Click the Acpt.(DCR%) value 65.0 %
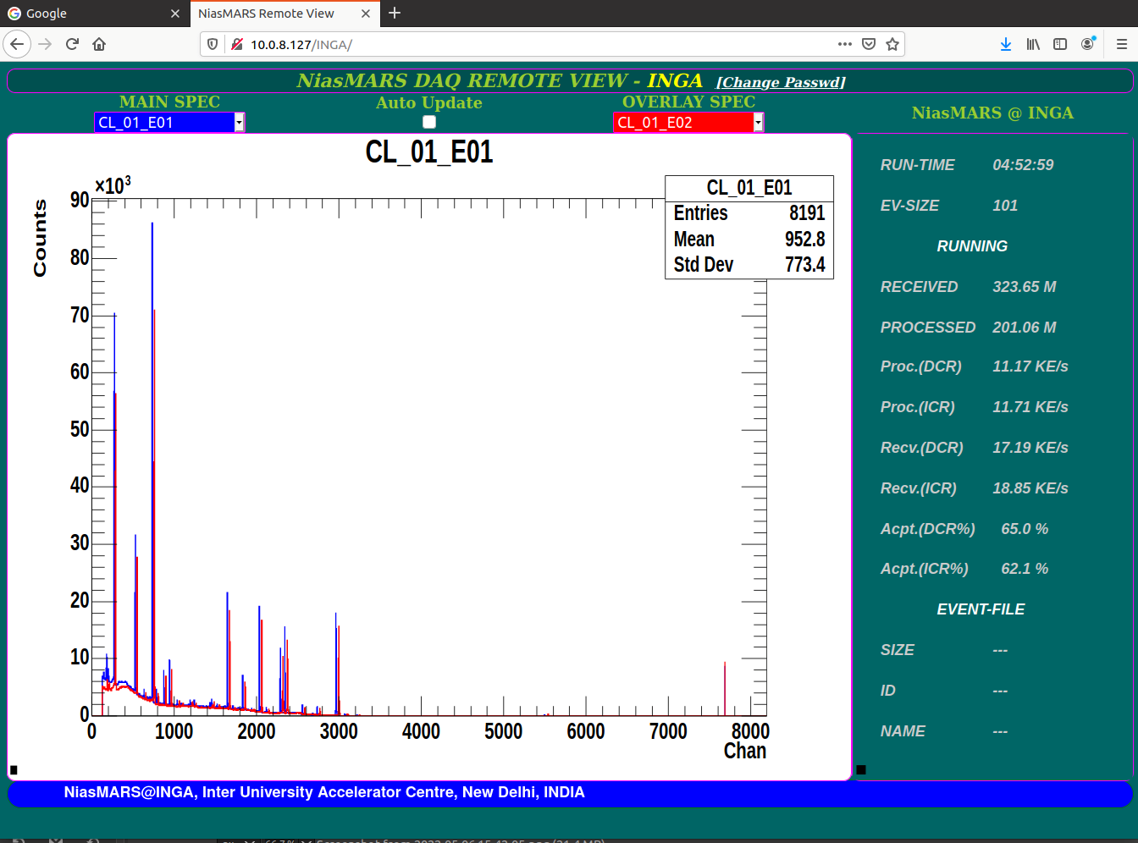Screen dimensions: 1138x843 click(x=1025, y=529)
